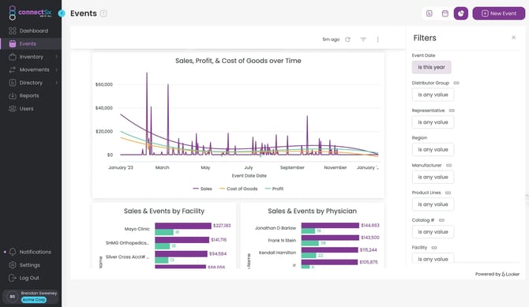Collapse the sidebar with the blue arrow
The image size is (529, 307).
[x=62, y=13]
